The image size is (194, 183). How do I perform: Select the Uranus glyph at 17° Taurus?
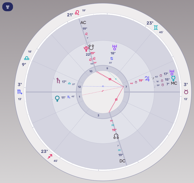172,72
